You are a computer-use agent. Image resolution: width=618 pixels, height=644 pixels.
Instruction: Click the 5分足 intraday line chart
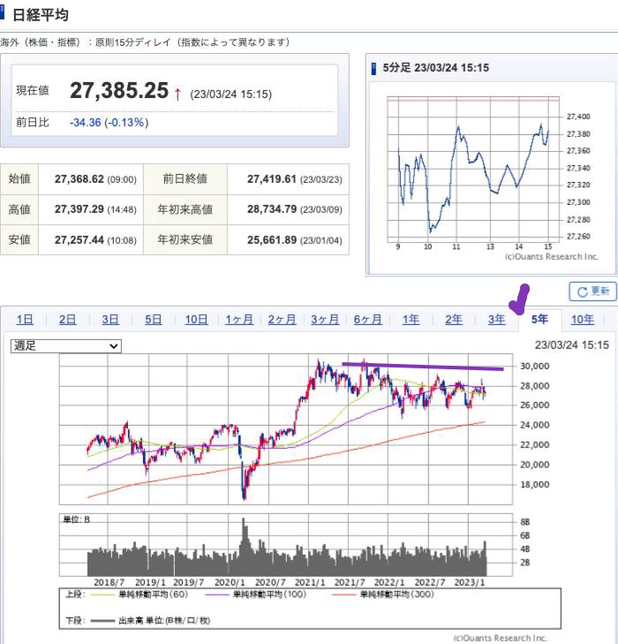[473, 170]
